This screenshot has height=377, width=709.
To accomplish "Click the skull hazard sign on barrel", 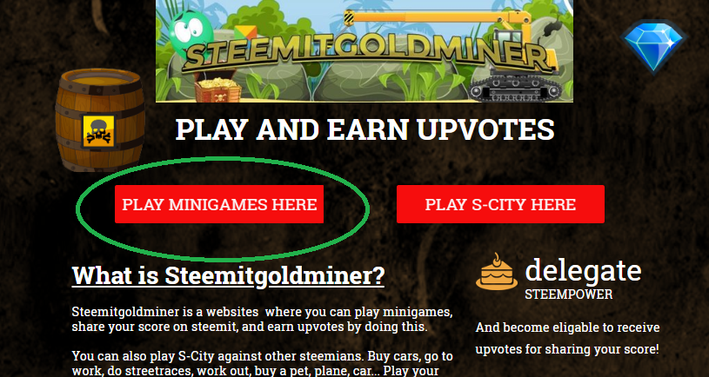I will tap(98, 131).
